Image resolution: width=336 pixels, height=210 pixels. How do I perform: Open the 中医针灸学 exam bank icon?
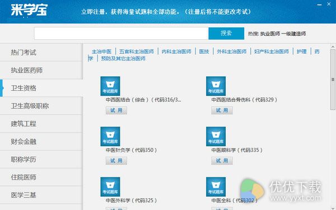(110, 136)
